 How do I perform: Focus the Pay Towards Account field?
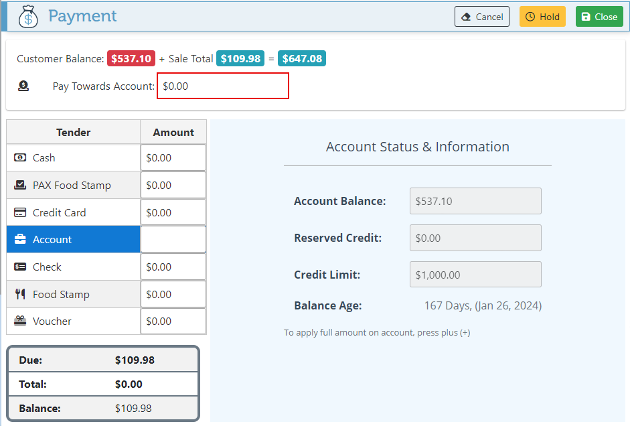click(222, 86)
